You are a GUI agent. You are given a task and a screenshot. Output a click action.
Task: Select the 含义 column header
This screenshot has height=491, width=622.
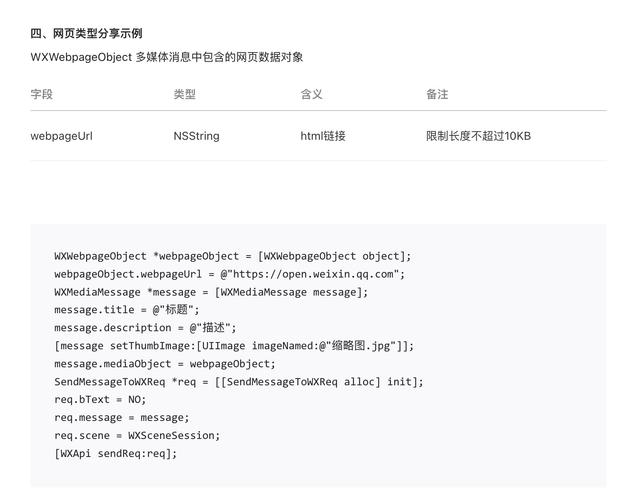(311, 95)
